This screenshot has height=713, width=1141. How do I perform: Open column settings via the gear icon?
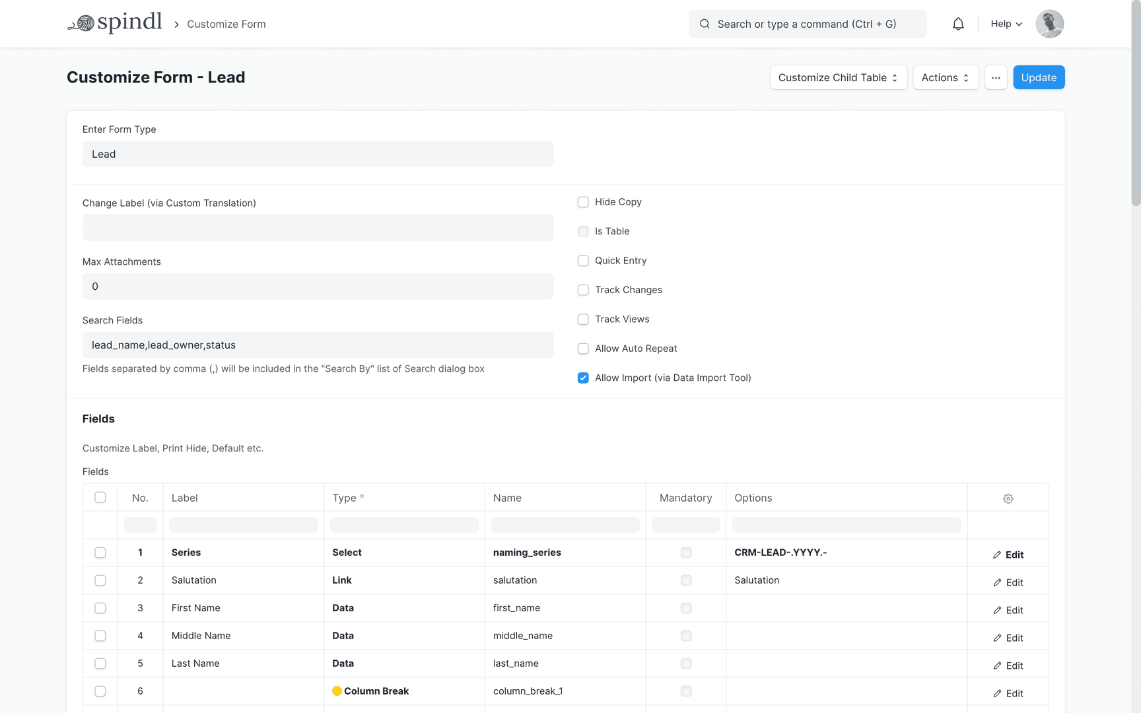1008,498
